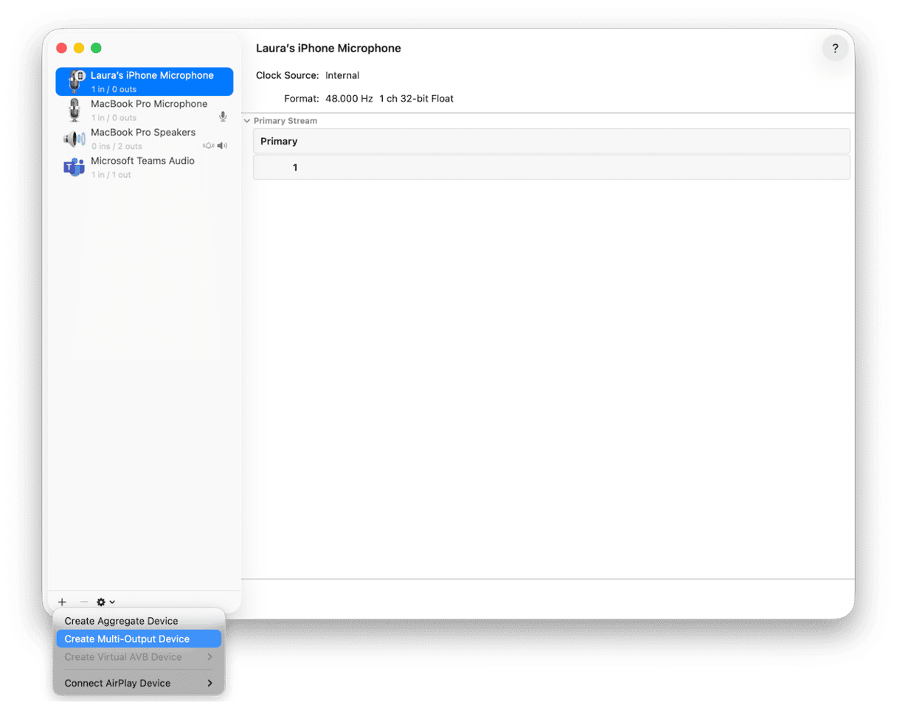Click the MacBook Pro Speakers icon
The height and width of the screenshot is (716, 897).
click(75, 139)
